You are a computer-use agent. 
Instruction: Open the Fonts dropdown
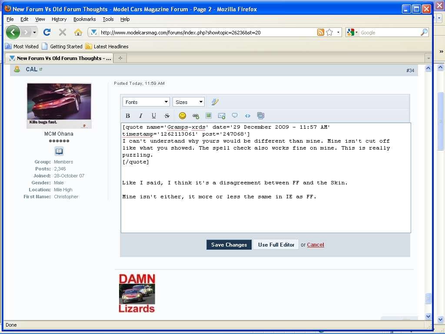[146, 102]
